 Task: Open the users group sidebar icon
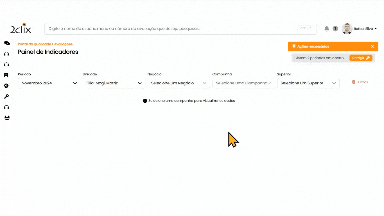coord(7,118)
